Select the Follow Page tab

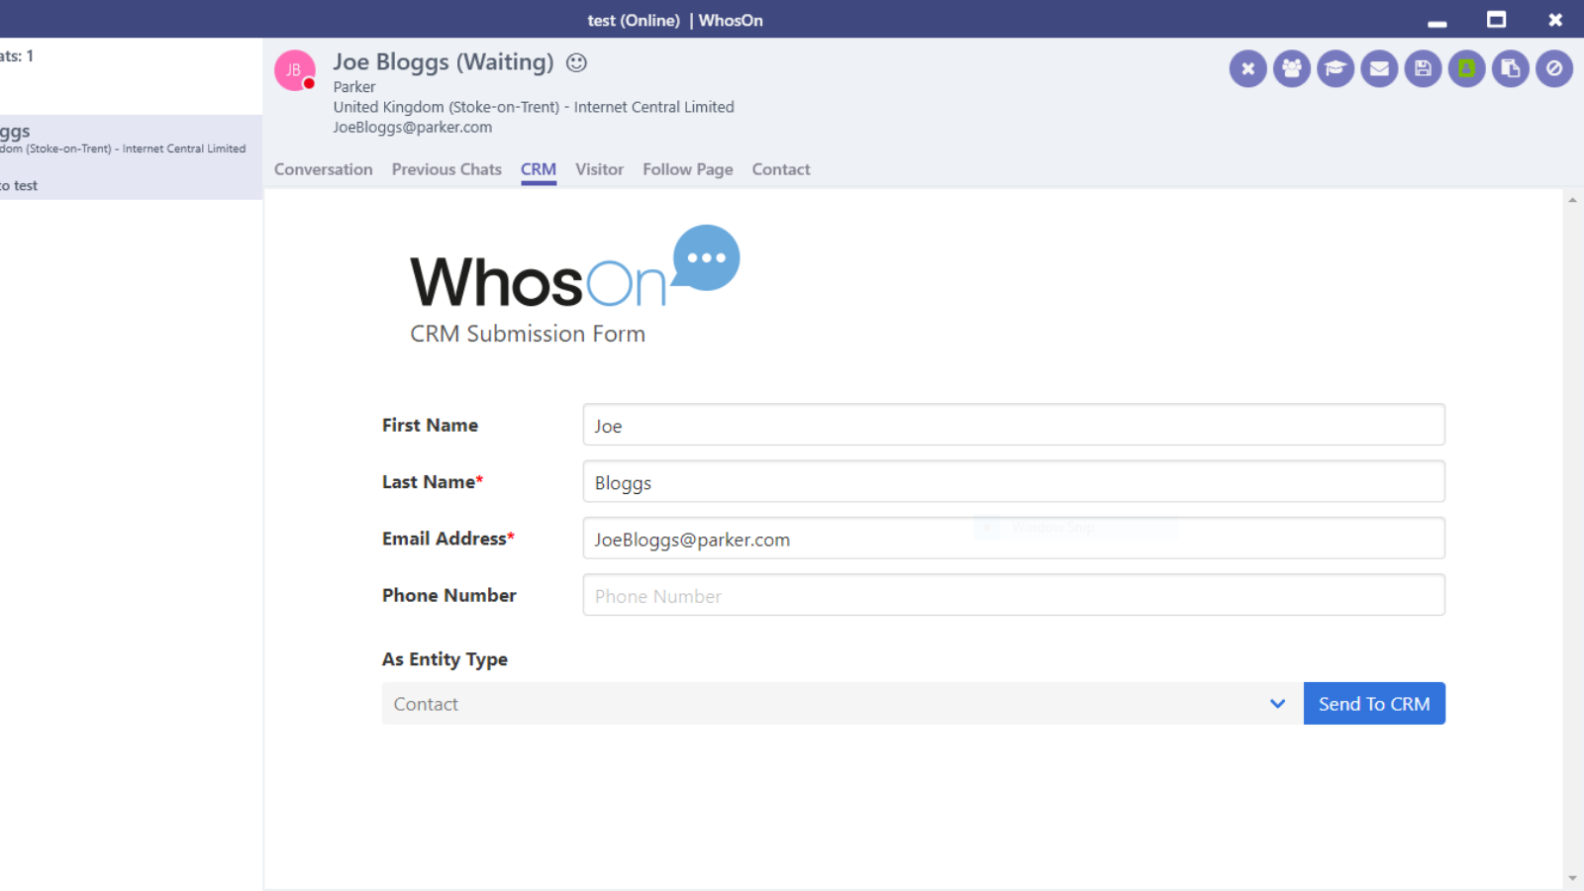pos(687,169)
